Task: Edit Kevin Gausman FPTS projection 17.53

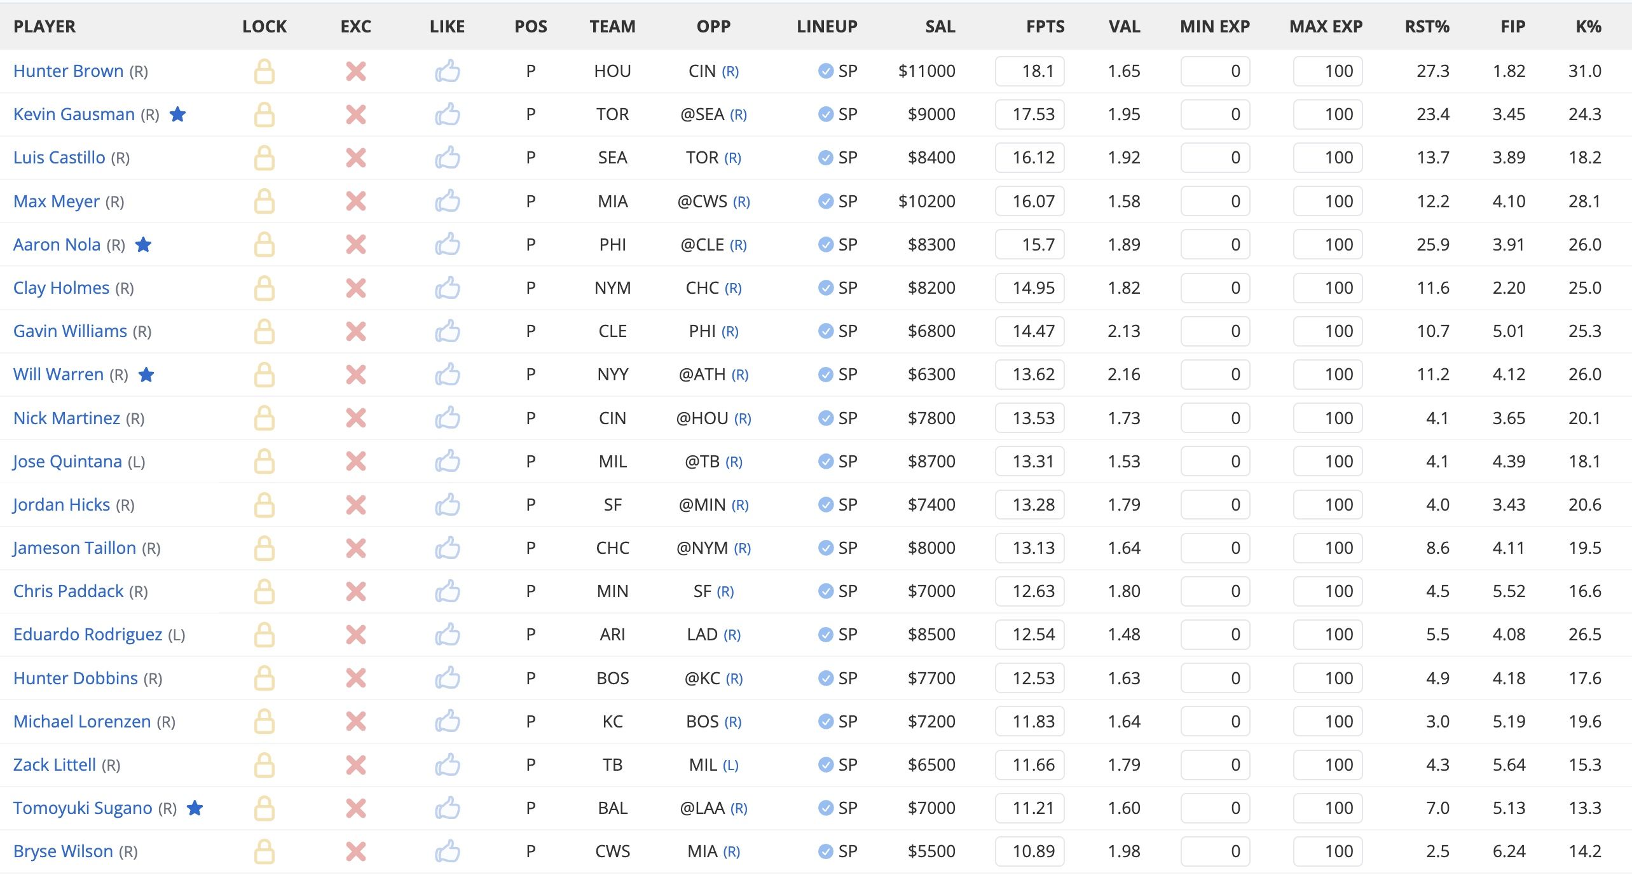Action: 1030,114
